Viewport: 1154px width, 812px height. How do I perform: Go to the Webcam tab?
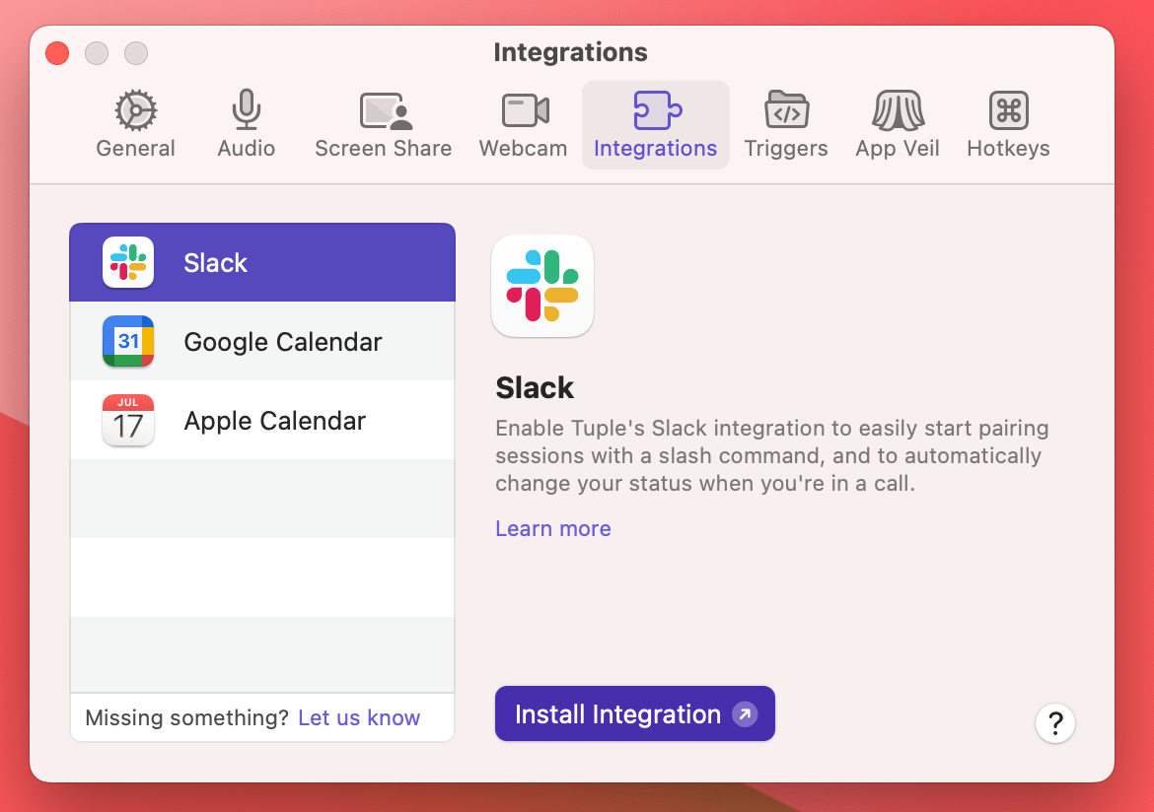524,125
